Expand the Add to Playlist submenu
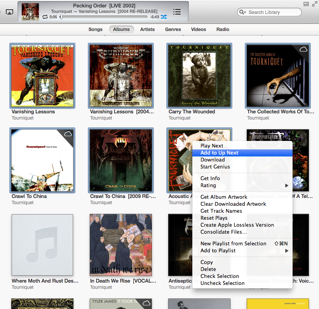The height and width of the screenshot is (309, 319). coord(242,250)
